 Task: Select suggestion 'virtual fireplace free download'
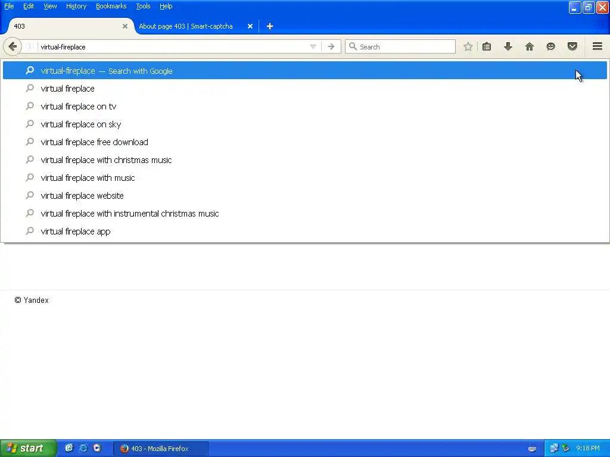[305, 142]
